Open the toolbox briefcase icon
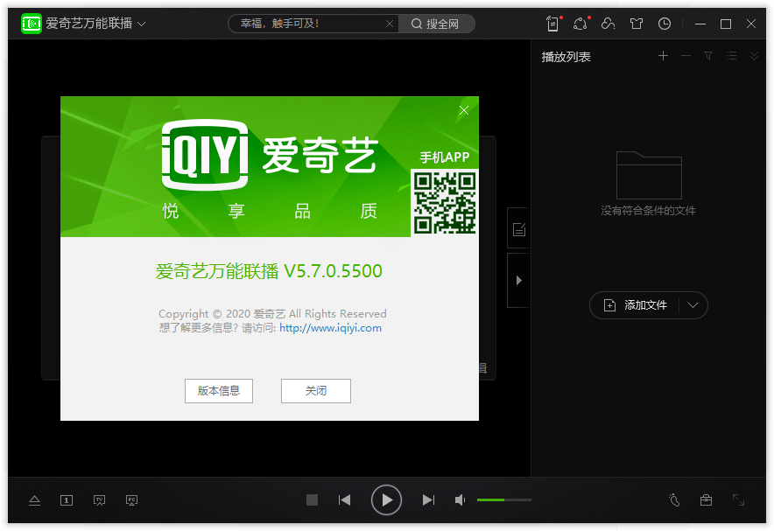The width and height of the screenshot is (774, 531). [x=706, y=500]
